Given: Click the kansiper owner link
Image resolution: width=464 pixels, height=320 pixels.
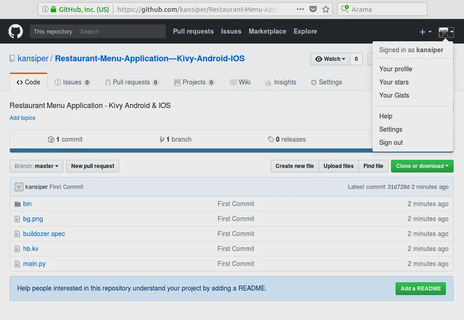Looking at the screenshot, I should pyautogui.click(x=33, y=59).
